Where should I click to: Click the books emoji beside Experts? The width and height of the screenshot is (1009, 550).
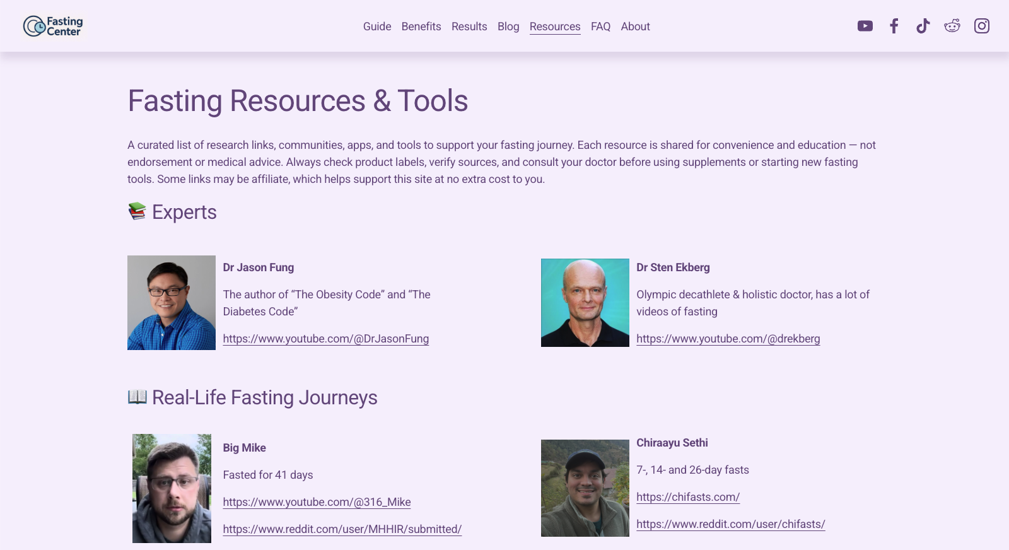pos(137,211)
